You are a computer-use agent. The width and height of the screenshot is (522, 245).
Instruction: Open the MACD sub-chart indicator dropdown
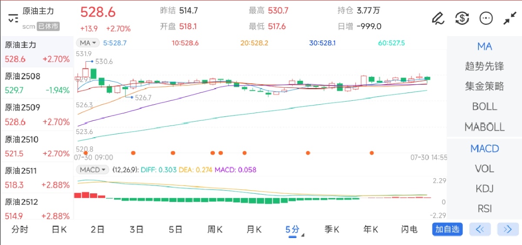pyautogui.click(x=93, y=170)
